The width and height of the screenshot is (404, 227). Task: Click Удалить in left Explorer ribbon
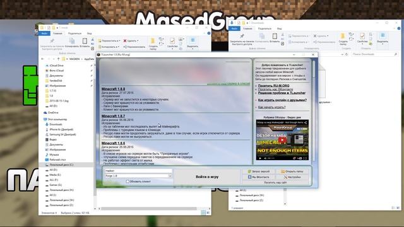click(131, 40)
